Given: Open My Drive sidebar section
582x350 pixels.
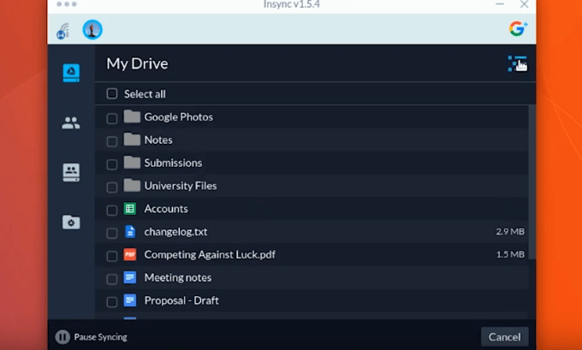Looking at the screenshot, I should (71, 73).
